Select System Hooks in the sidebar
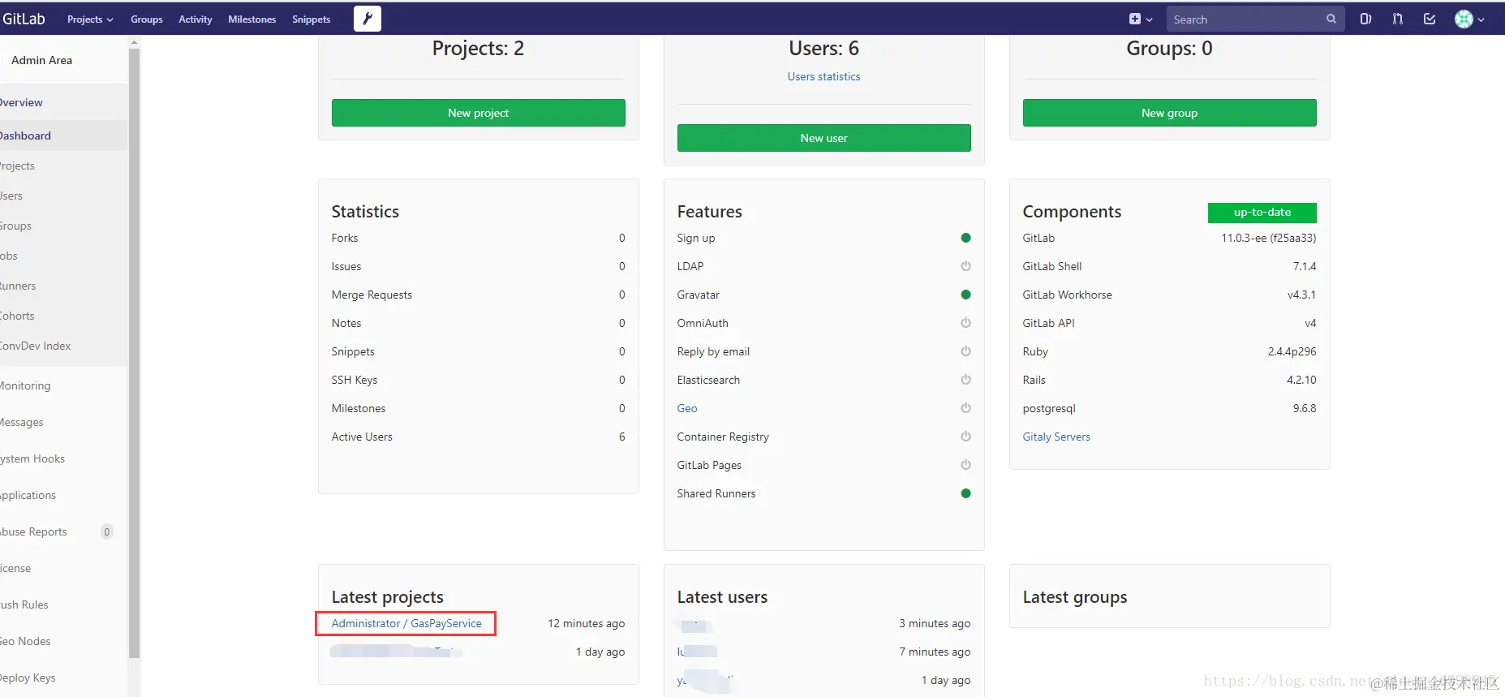This screenshot has width=1505, height=697. (x=64, y=458)
